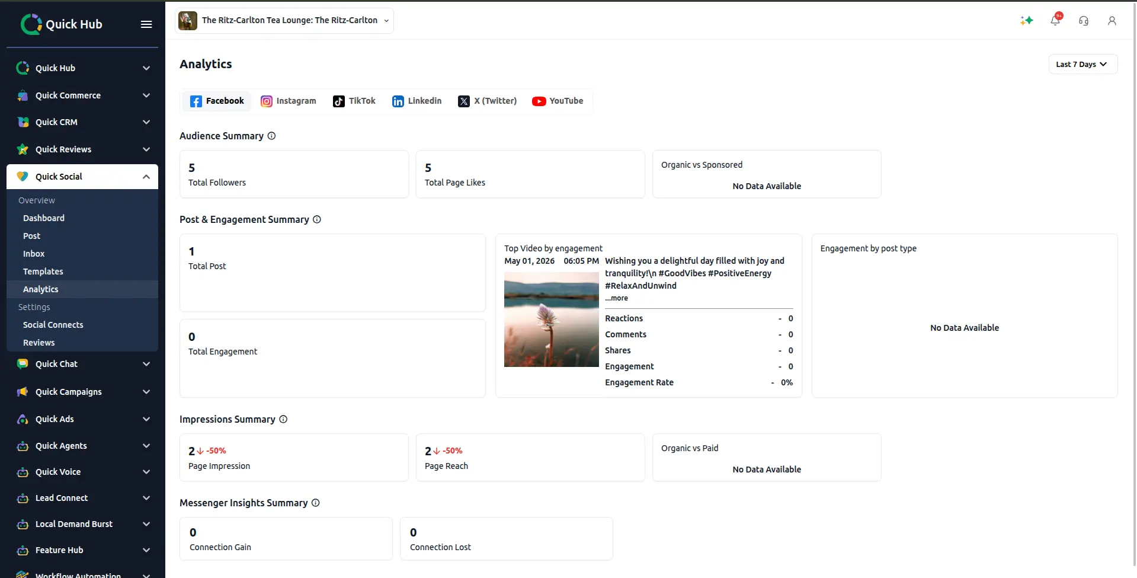Switch to the TikTok analytics tab
This screenshot has width=1137, height=578.
click(x=354, y=101)
